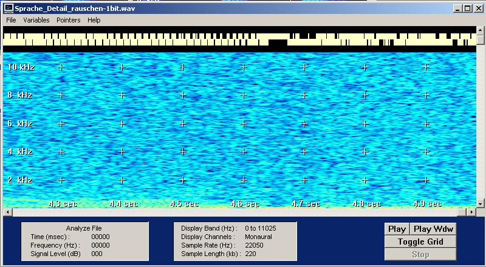Click the 4.8 sec time label
Screen dimensions: 486x267
(366, 204)
